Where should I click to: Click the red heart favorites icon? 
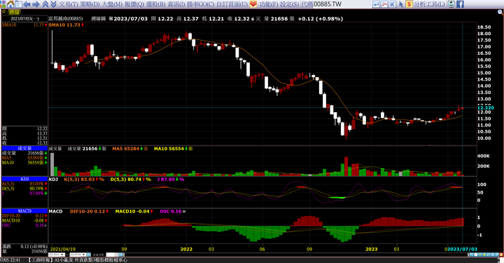click(253, 4)
